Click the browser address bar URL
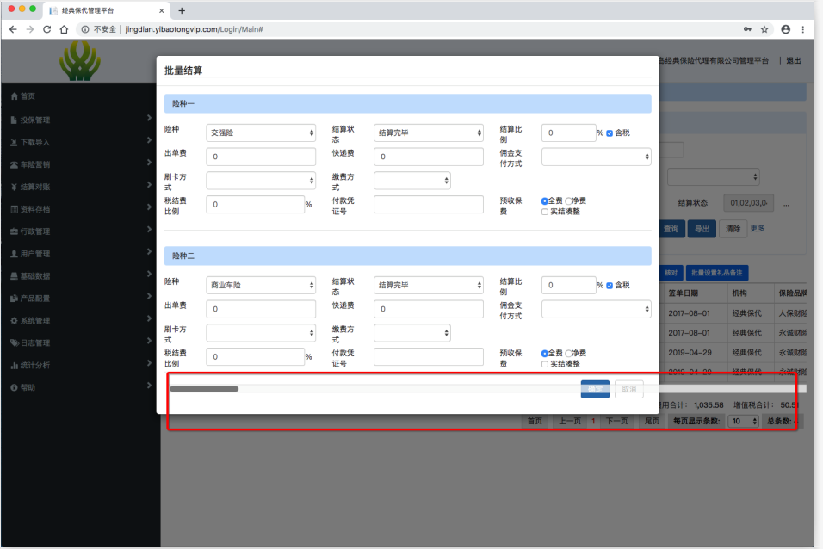 (x=195, y=29)
